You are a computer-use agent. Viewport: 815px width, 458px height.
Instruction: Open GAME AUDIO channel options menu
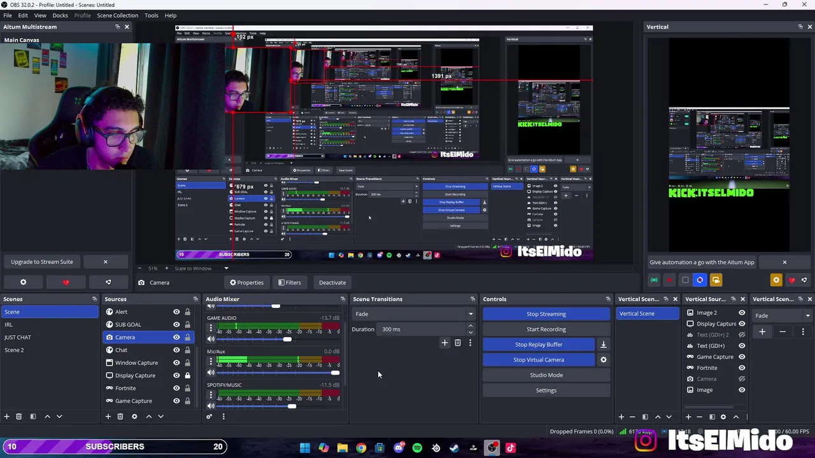coord(211,328)
